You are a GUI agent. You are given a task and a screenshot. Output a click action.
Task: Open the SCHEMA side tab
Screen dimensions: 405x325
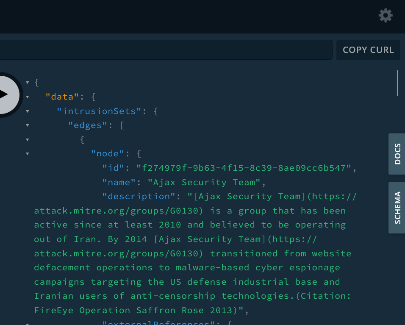coord(397,208)
